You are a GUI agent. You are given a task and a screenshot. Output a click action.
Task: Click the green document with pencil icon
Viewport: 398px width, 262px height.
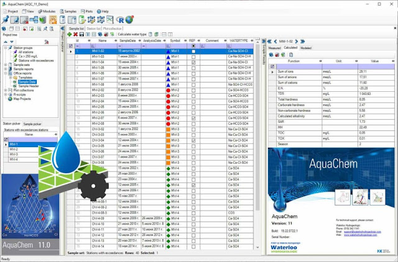click(81, 19)
